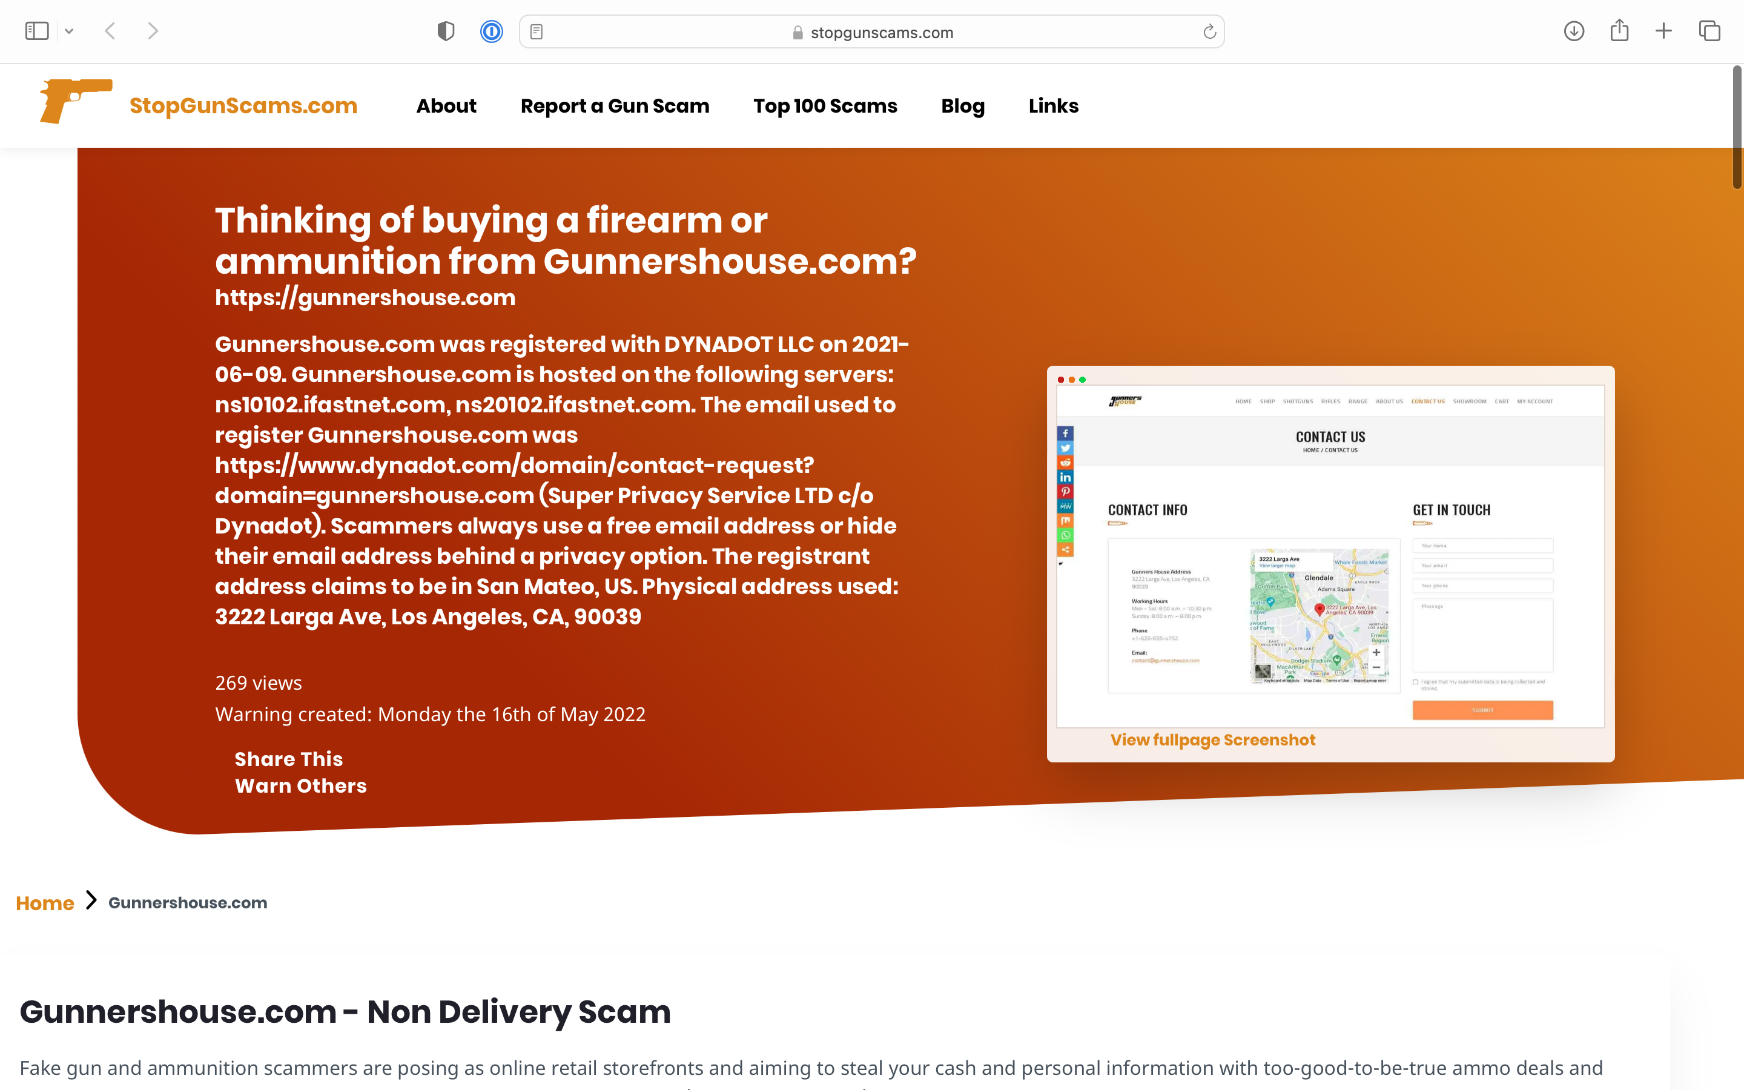Click Pinterest share icon in the screenshot
Viewport: 1744px width, 1090px height.
pos(1065,492)
